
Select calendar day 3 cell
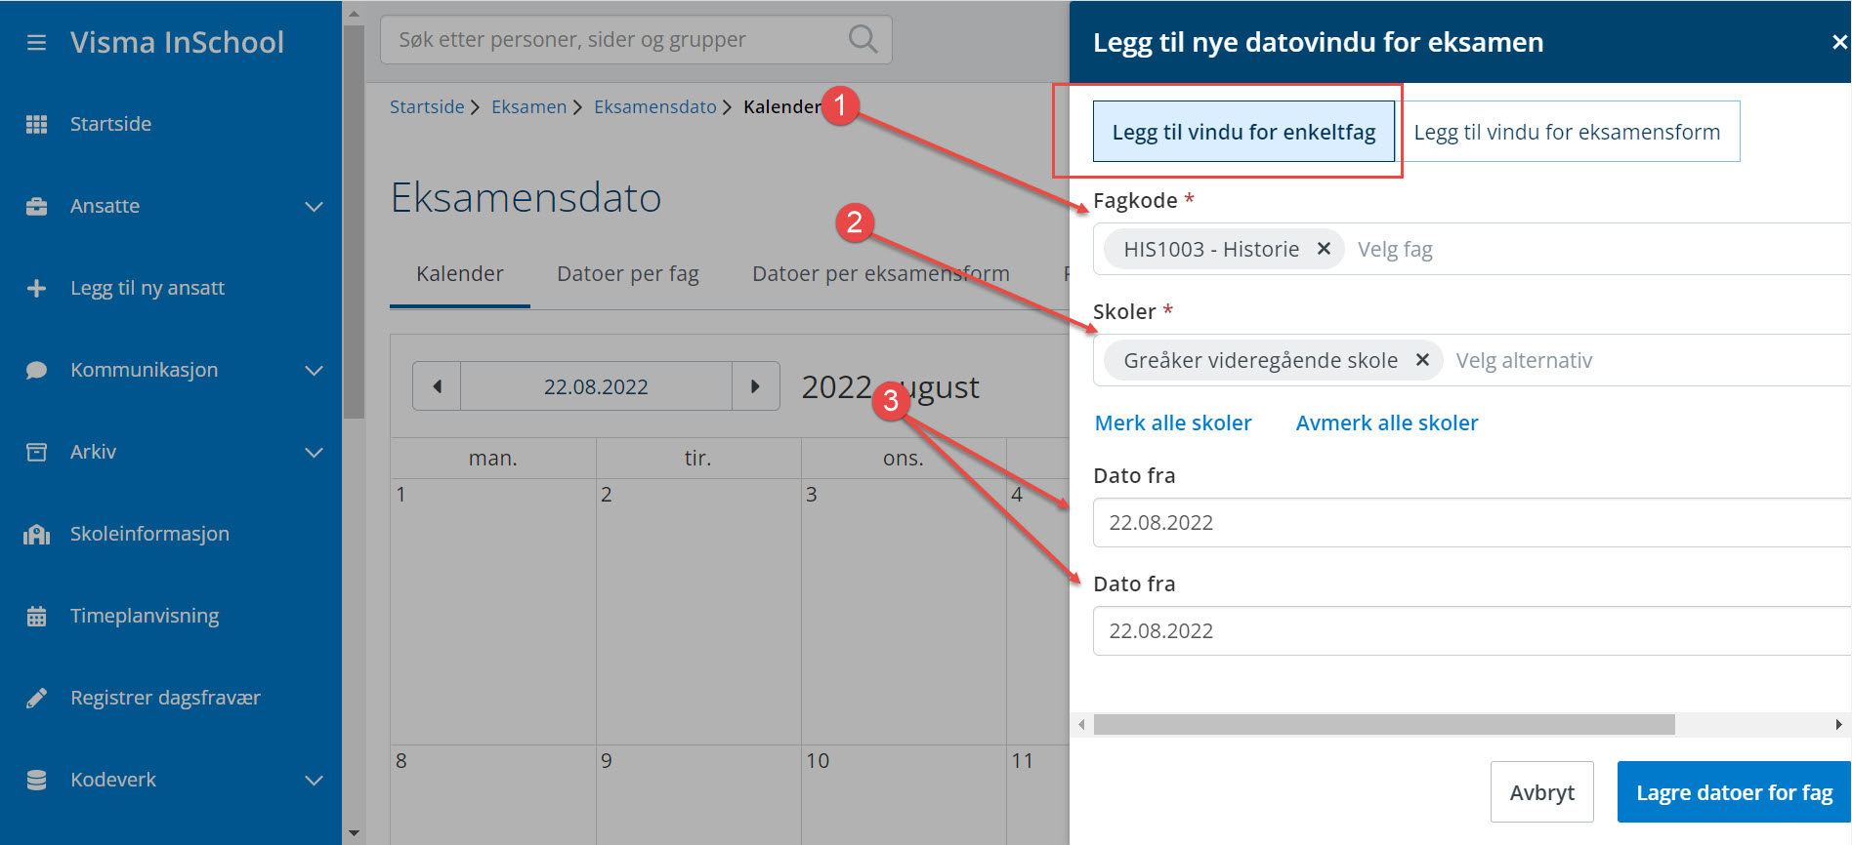tap(904, 612)
